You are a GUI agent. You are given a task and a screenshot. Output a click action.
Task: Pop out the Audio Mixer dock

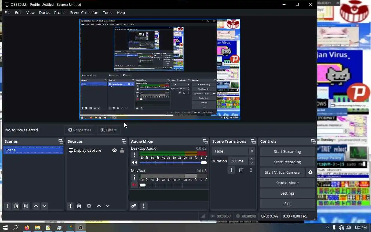[205, 141]
